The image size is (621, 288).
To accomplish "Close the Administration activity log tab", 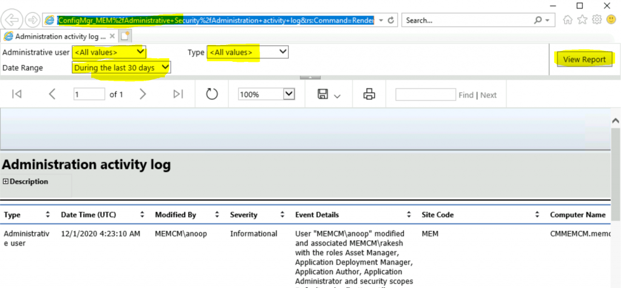I will click(112, 36).
